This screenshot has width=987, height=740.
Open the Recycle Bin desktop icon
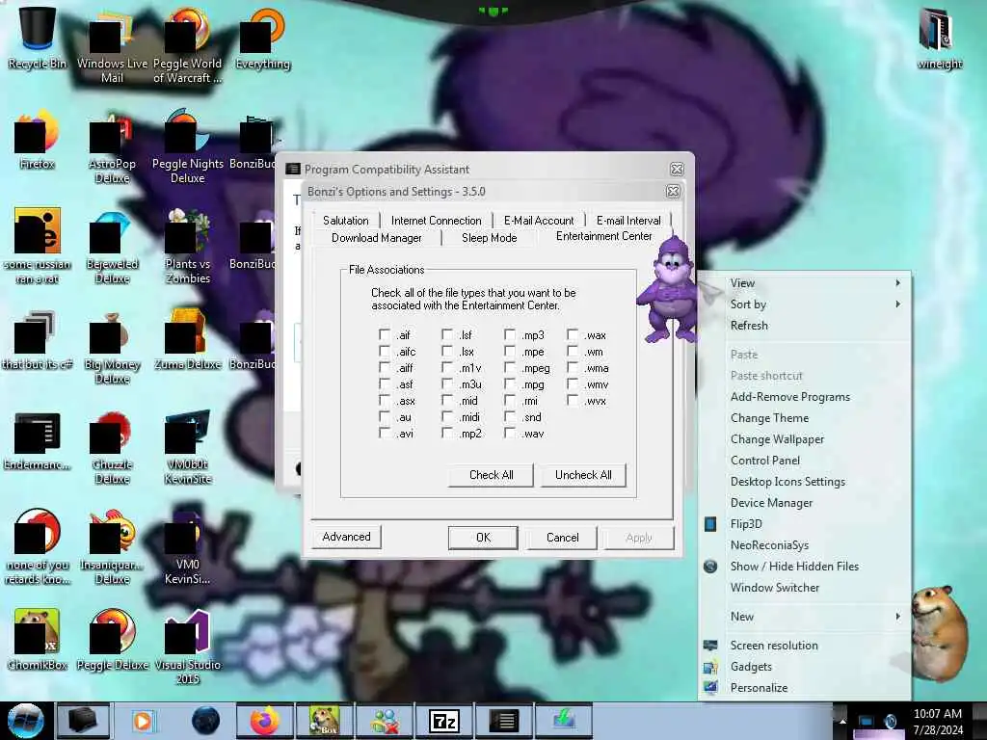tap(38, 38)
